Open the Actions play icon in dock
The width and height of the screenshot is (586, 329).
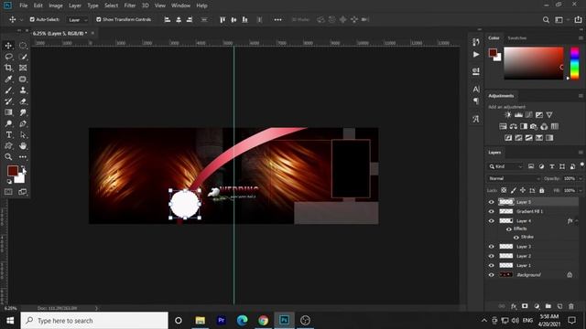tap(476, 55)
